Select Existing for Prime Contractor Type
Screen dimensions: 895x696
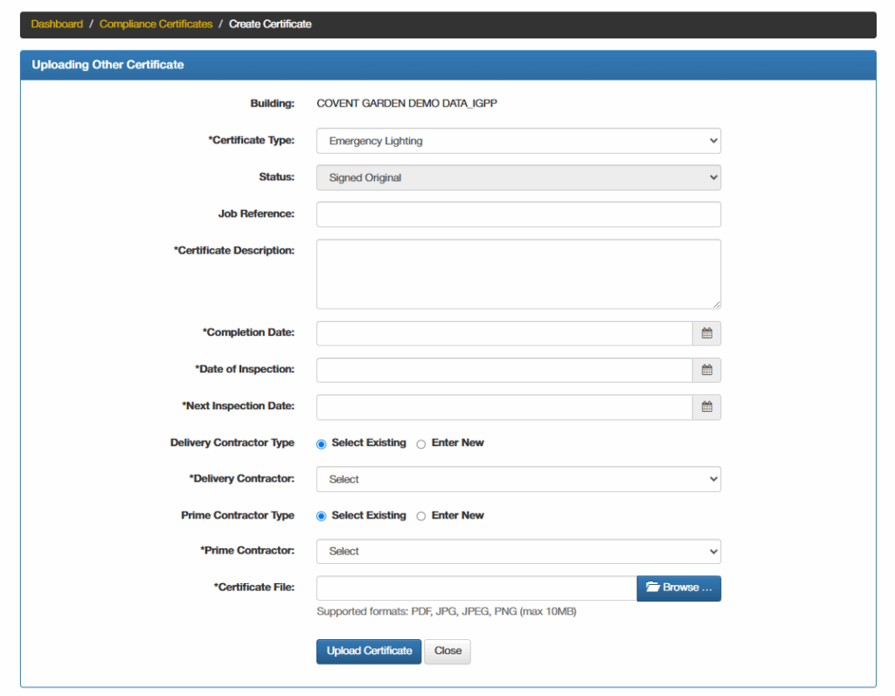(x=323, y=516)
